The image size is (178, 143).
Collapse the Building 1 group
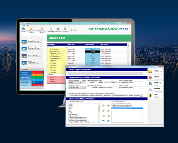(48, 47)
